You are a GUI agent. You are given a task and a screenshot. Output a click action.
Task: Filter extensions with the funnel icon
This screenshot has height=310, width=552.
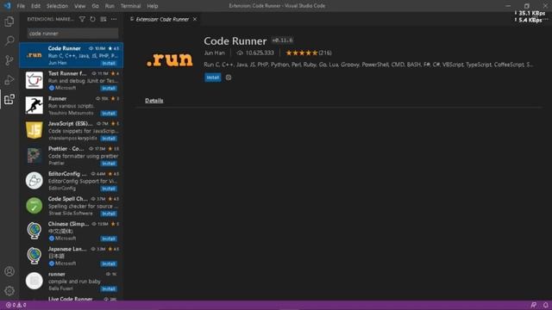[82, 19]
